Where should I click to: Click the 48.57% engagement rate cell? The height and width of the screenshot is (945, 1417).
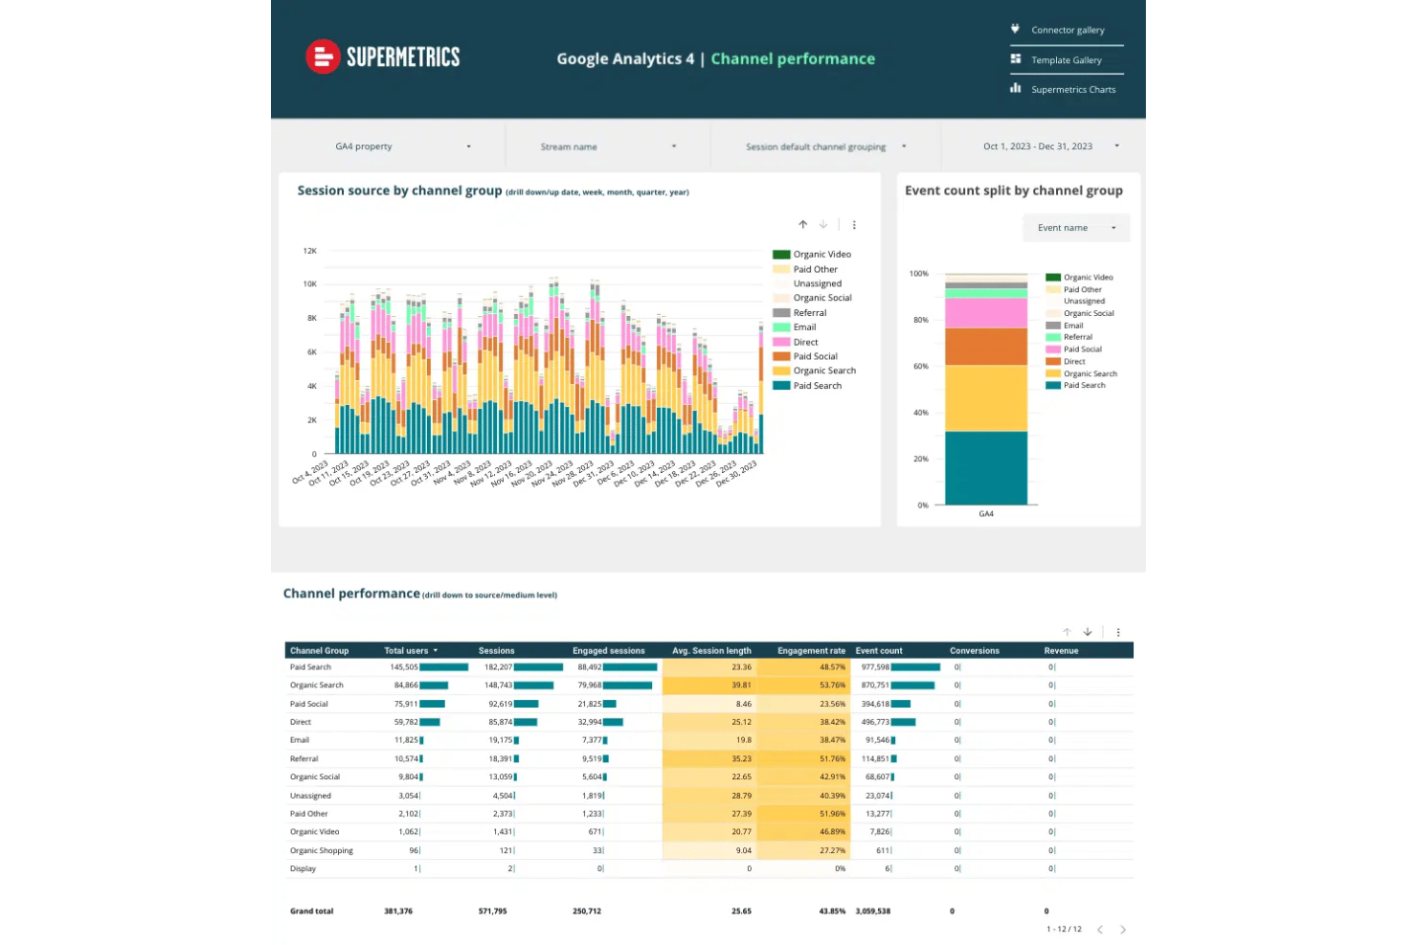coord(832,667)
